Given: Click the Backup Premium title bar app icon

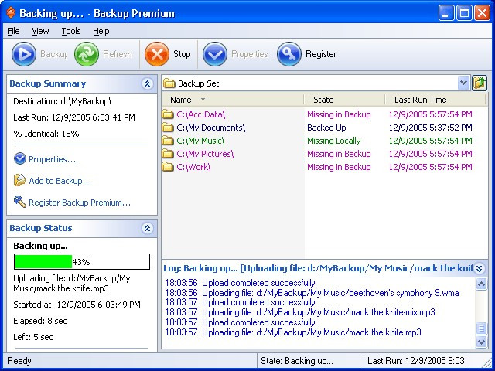Looking at the screenshot, I should 10,13.
